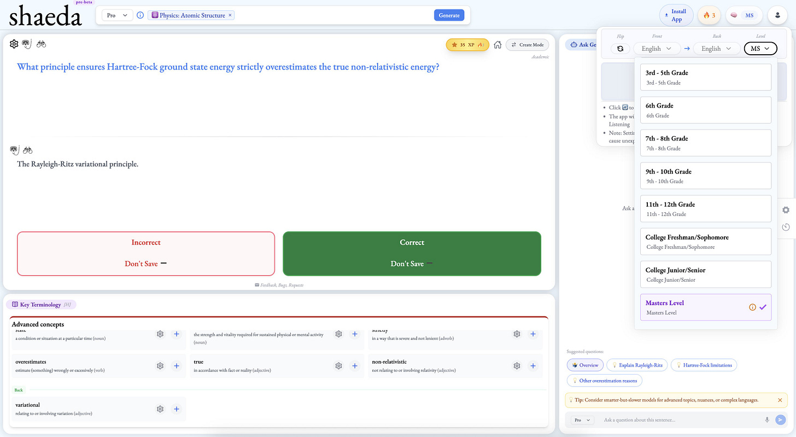Screen dimensions: 796x437
Task: Click the snorkel mask icon above the answer
Action: click(x=15, y=150)
